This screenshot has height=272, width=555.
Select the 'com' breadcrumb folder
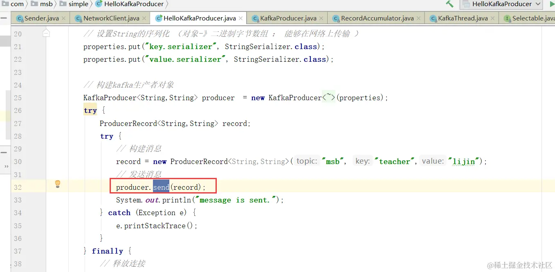pos(17,4)
